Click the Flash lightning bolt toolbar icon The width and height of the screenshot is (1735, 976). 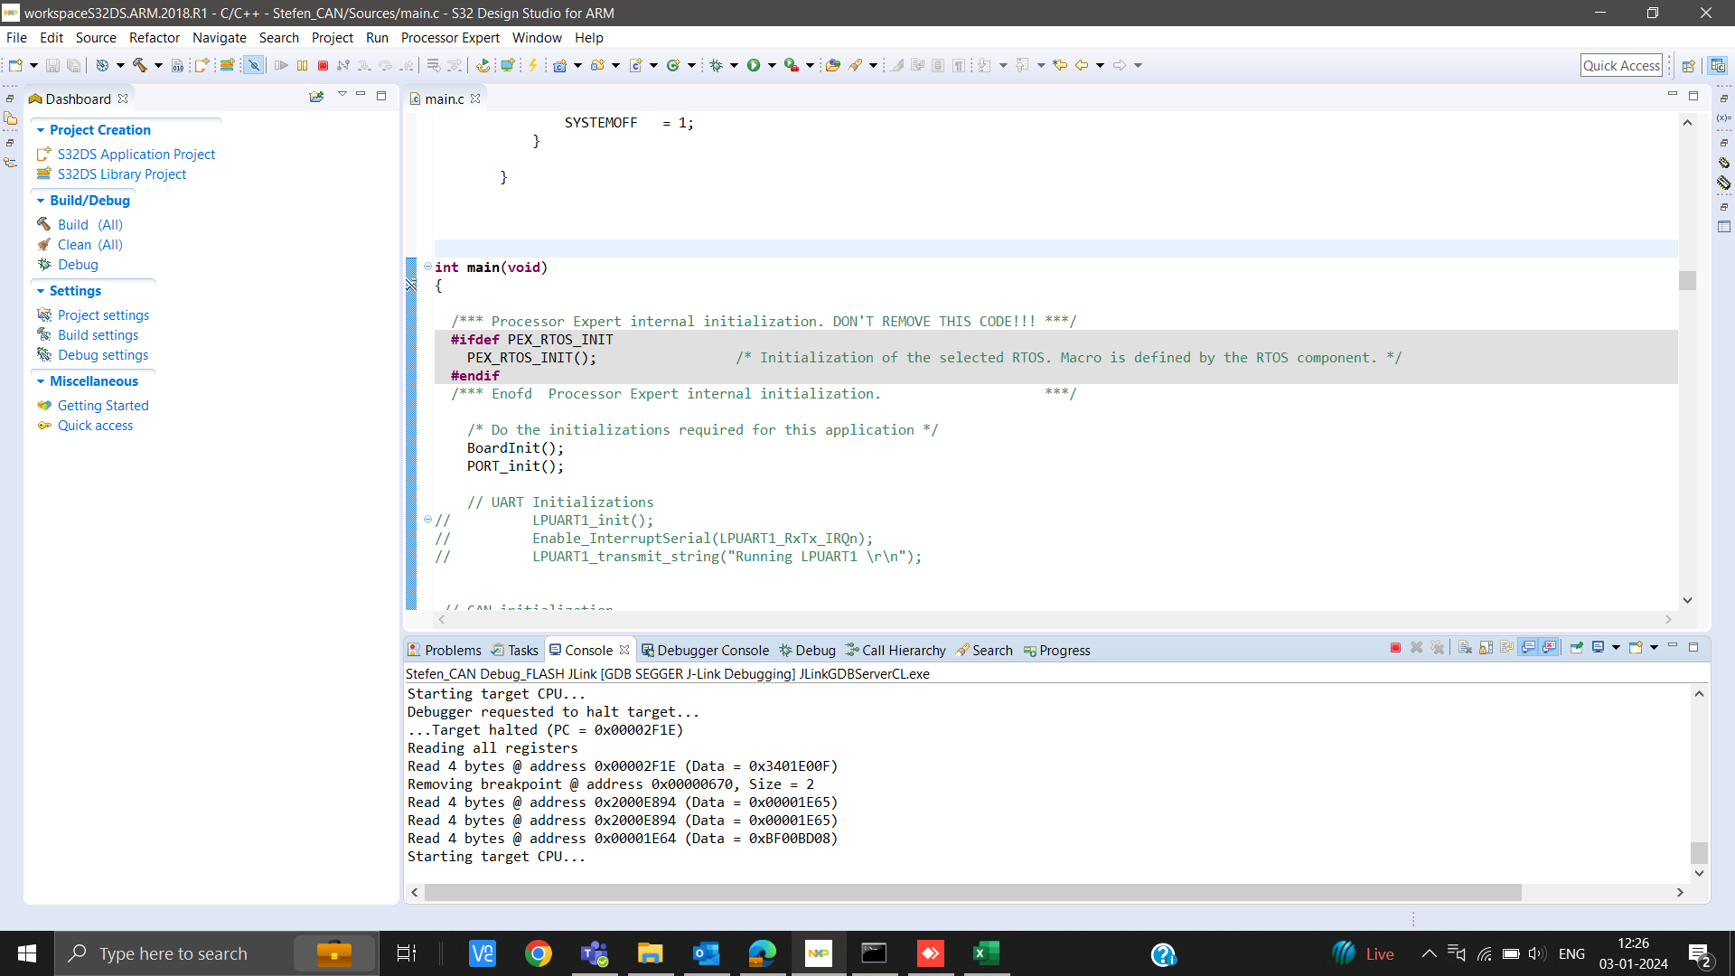click(x=533, y=65)
